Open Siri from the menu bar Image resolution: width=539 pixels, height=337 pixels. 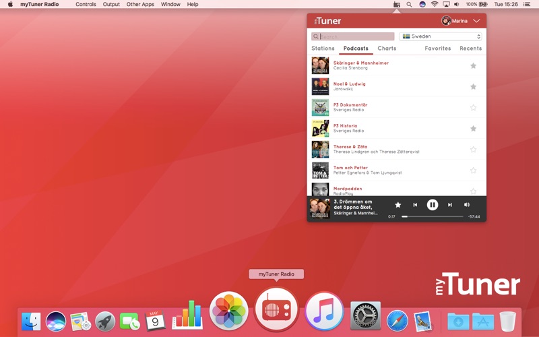[422, 5]
